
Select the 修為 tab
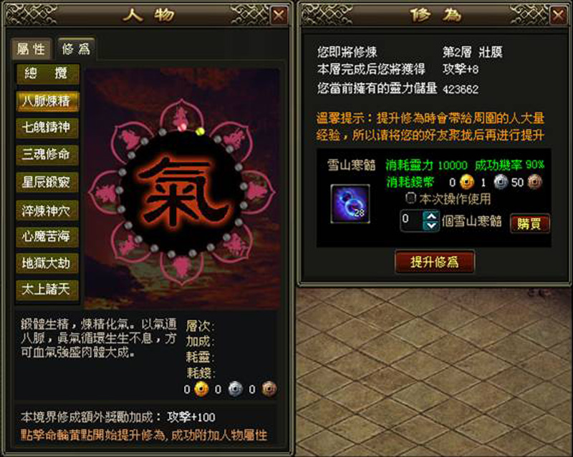click(x=76, y=48)
